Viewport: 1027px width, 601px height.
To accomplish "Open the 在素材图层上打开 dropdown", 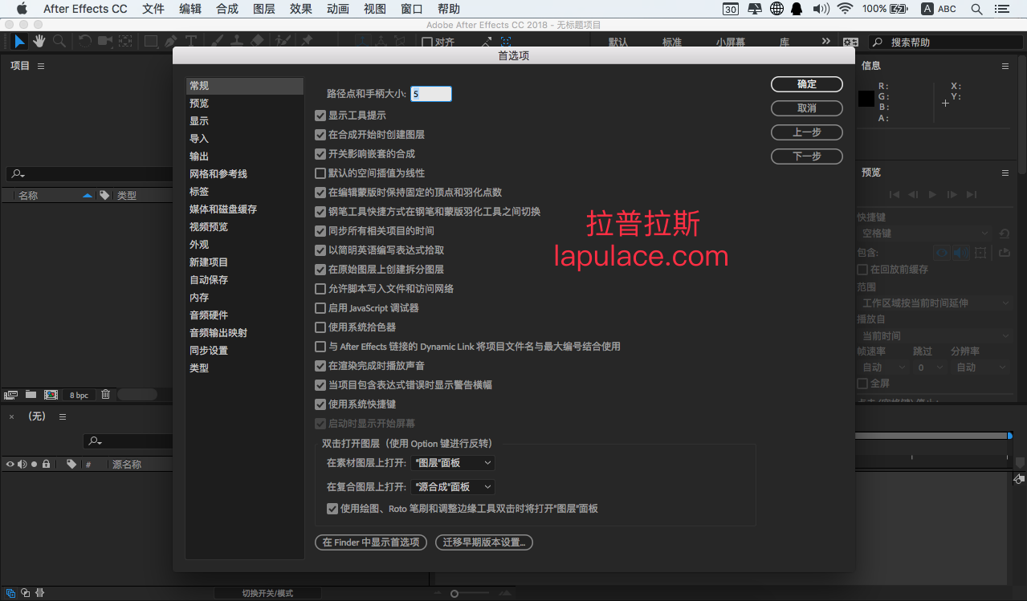I will [x=453, y=463].
